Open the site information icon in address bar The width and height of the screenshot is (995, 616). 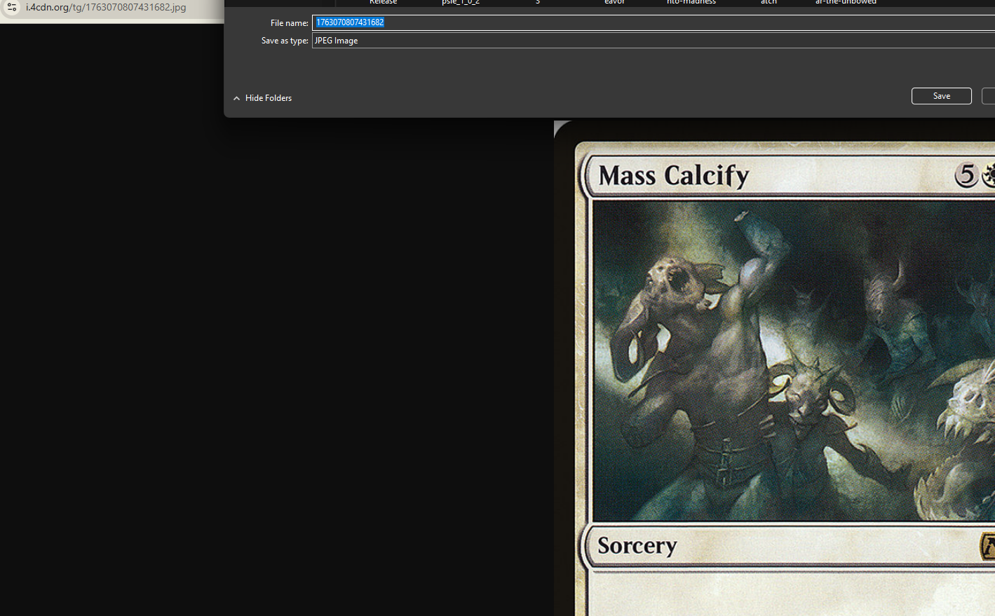(12, 7)
